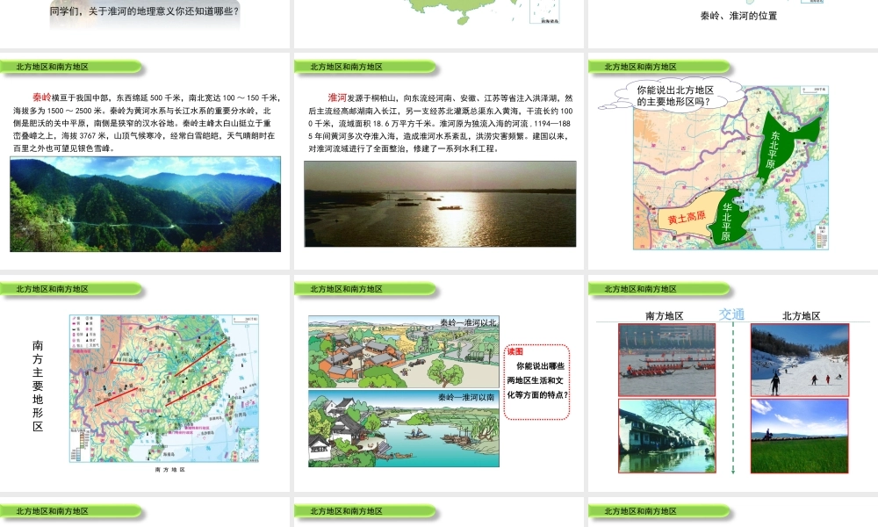The image size is (878, 527).
Task: Open the 秦岭 mountain description slide
Action: click(145, 162)
